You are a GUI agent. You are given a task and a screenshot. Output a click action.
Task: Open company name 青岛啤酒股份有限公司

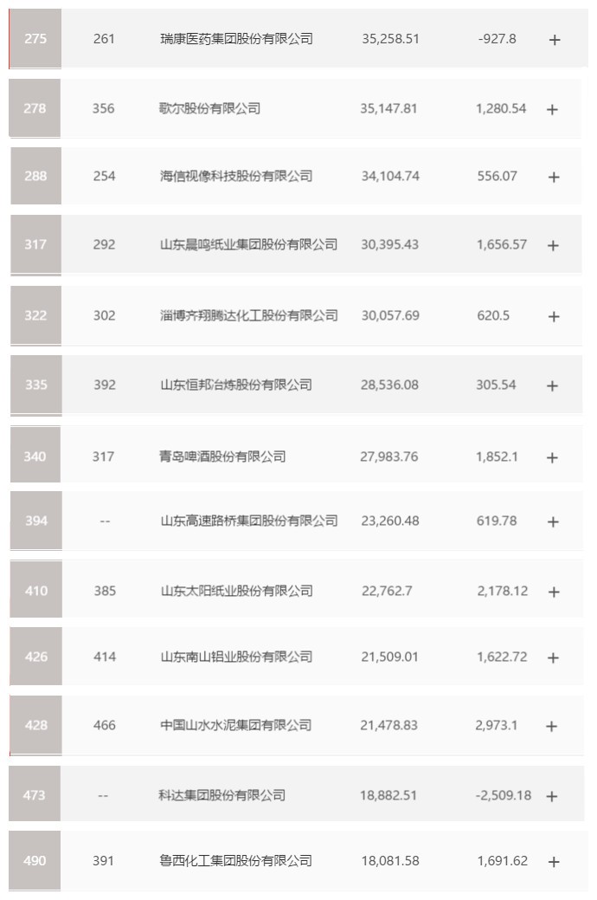(x=222, y=456)
